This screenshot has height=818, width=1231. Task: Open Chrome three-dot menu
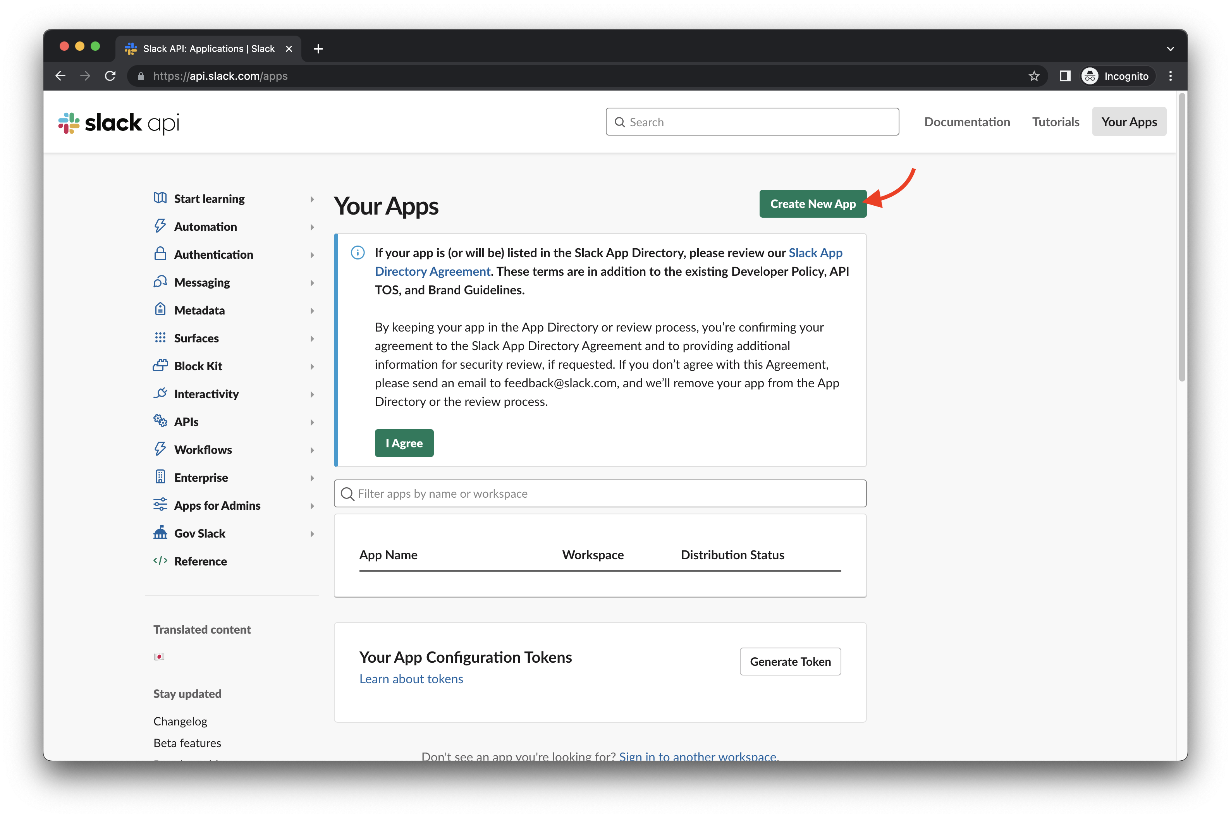(1171, 76)
